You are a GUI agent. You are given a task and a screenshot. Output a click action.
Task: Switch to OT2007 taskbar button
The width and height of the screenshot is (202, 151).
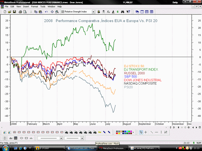coord(50,148)
